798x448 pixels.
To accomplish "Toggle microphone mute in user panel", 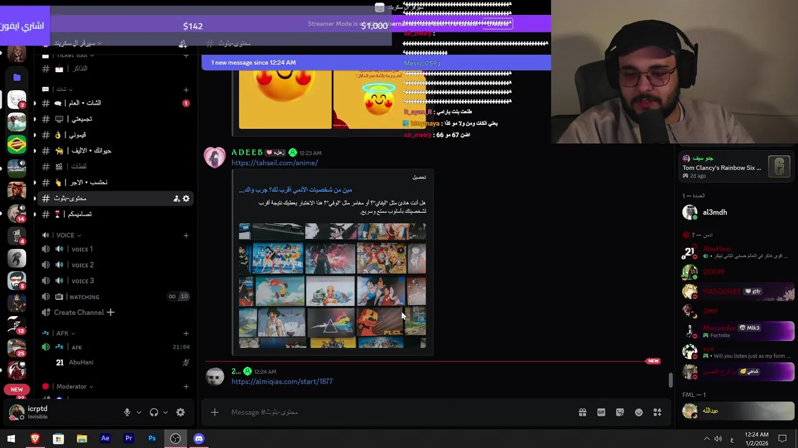I will 127,412.
